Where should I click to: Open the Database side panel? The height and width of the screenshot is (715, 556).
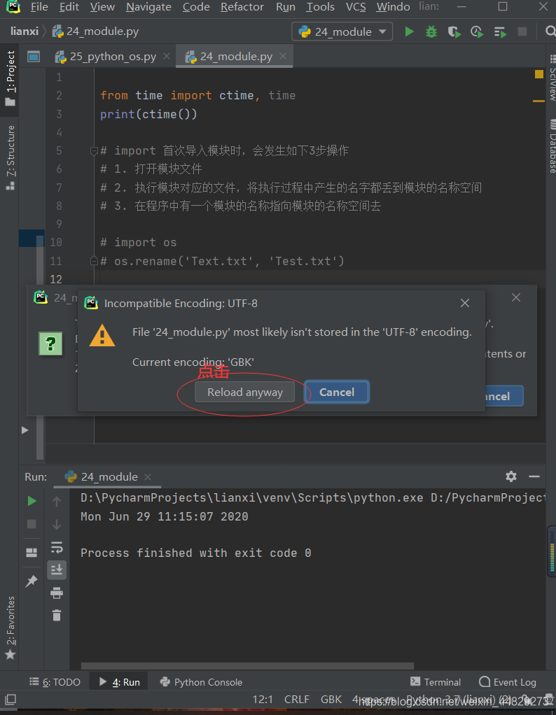[551, 146]
